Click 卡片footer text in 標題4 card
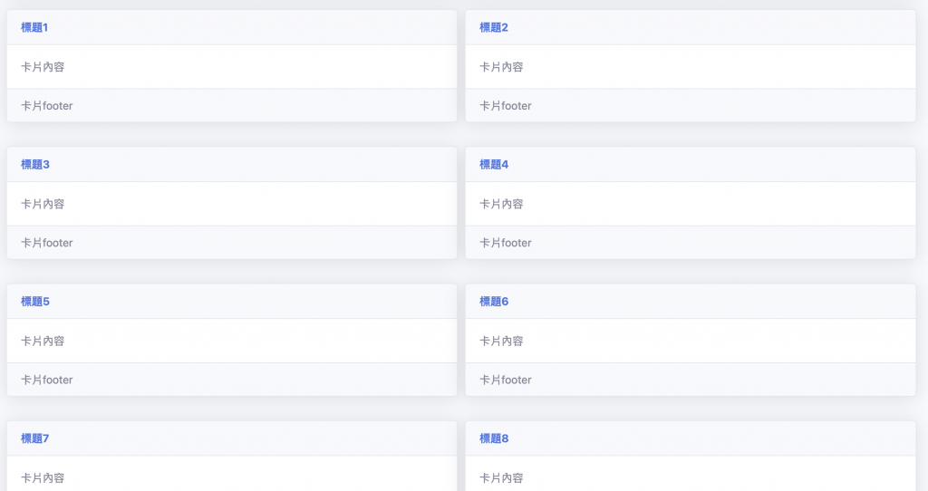Image resolution: width=928 pixels, height=491 pixels. [506, 243]
